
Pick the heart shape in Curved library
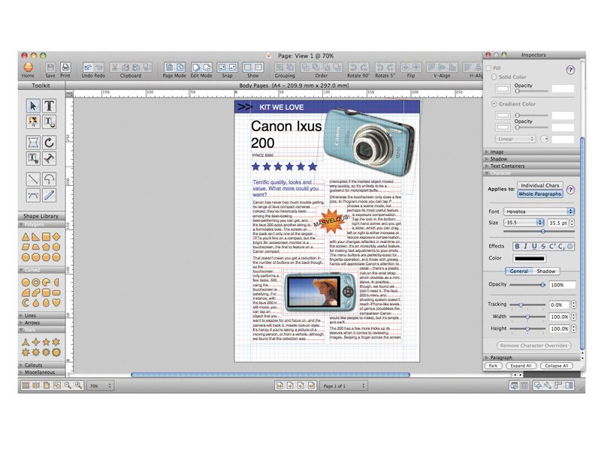tap(56, 303)
